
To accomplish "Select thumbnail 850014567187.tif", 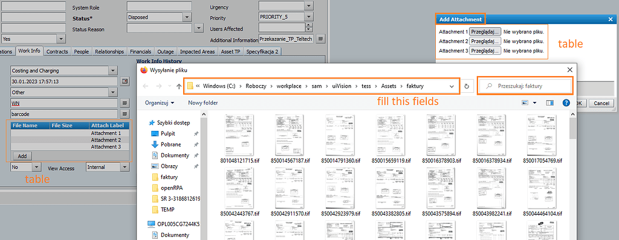I will [x=288, y=138].
